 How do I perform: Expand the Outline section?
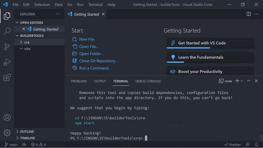(x=17, y=132)
